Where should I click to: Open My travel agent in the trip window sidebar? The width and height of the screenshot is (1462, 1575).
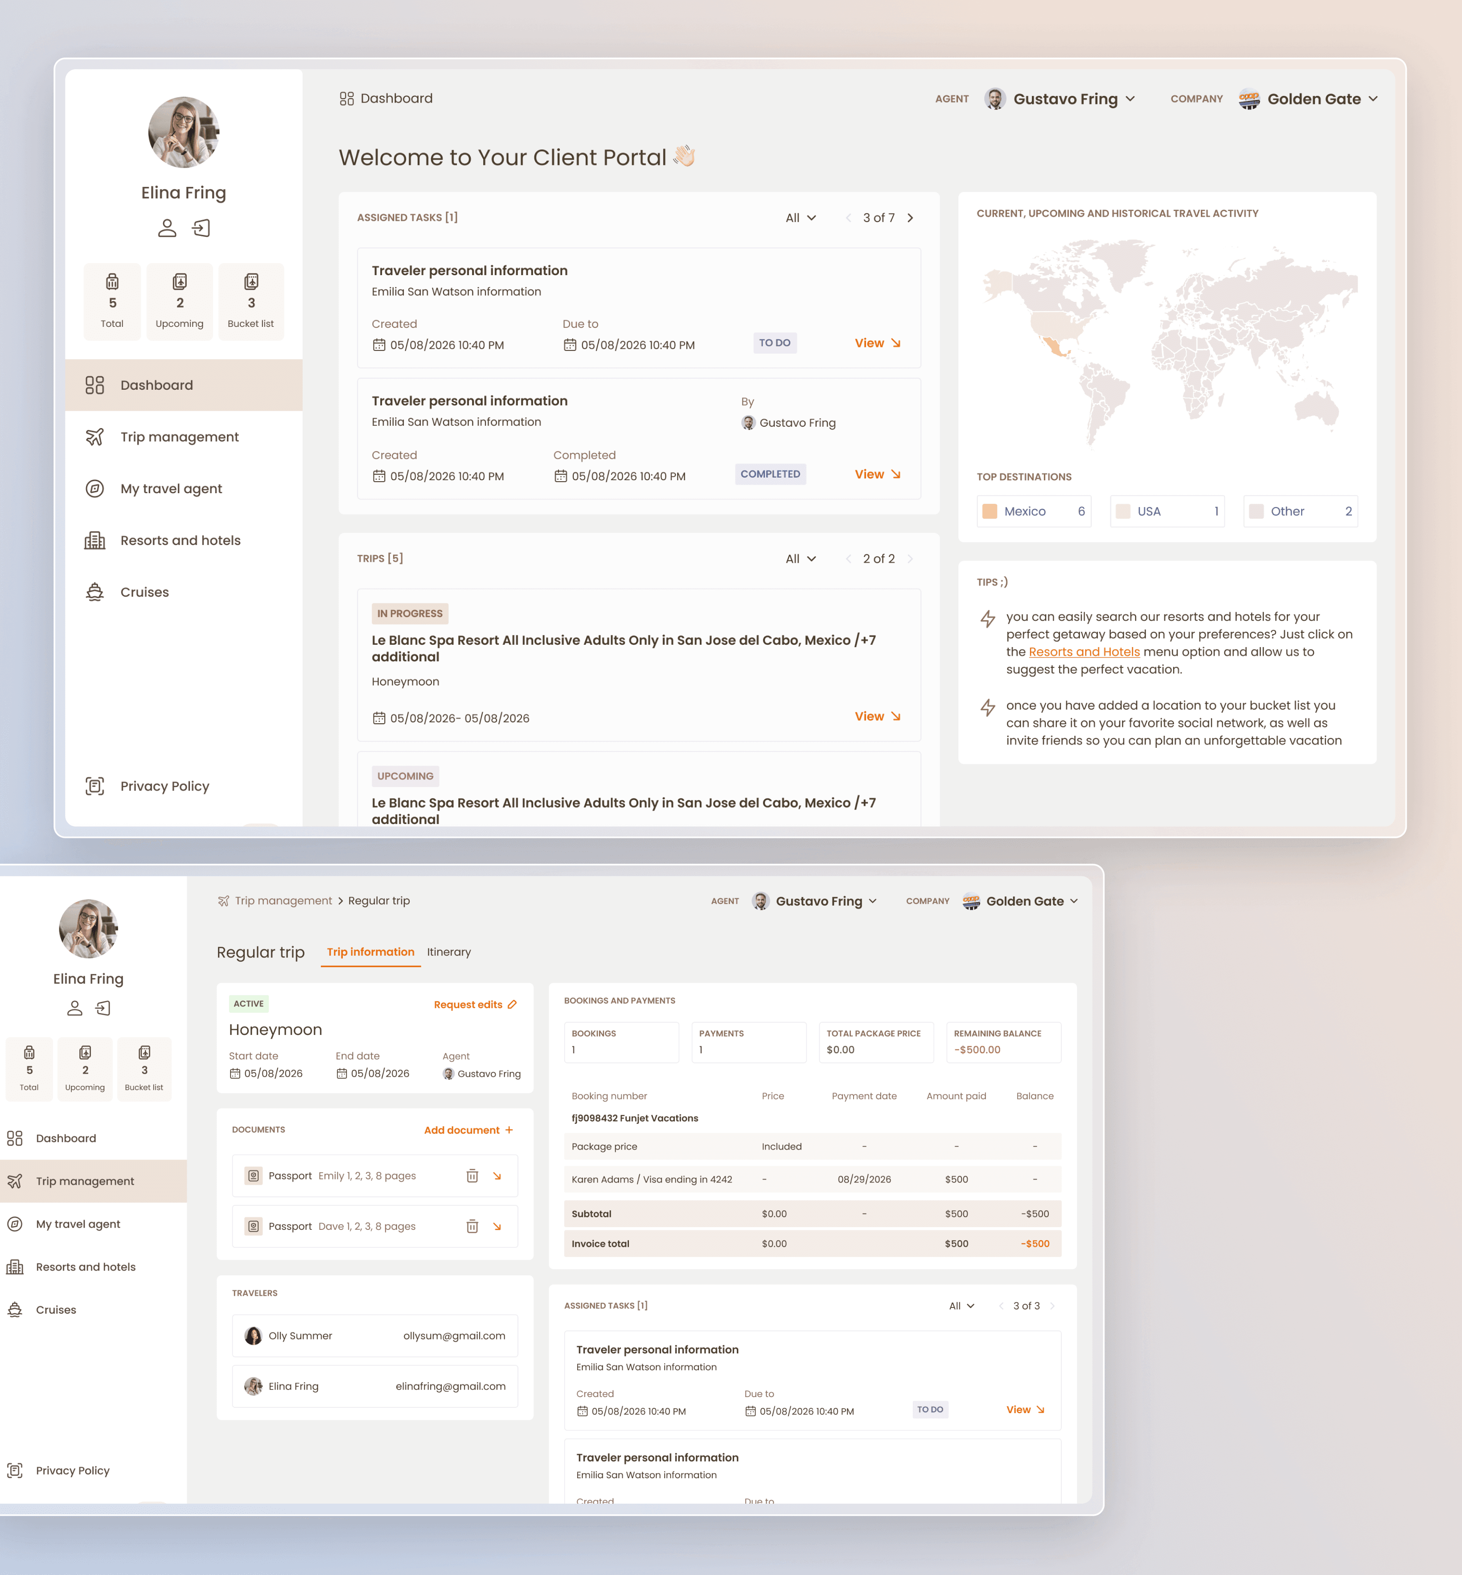93,1225
